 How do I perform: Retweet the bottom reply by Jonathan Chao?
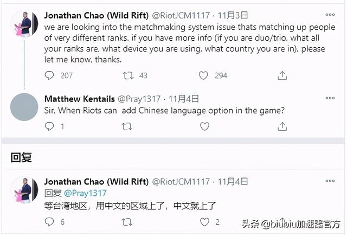tap(126, 221)
